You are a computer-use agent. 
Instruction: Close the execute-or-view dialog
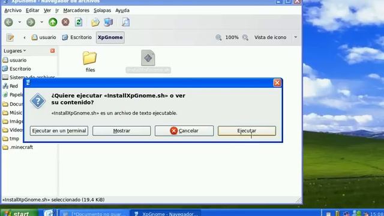[x=277, y=83]
